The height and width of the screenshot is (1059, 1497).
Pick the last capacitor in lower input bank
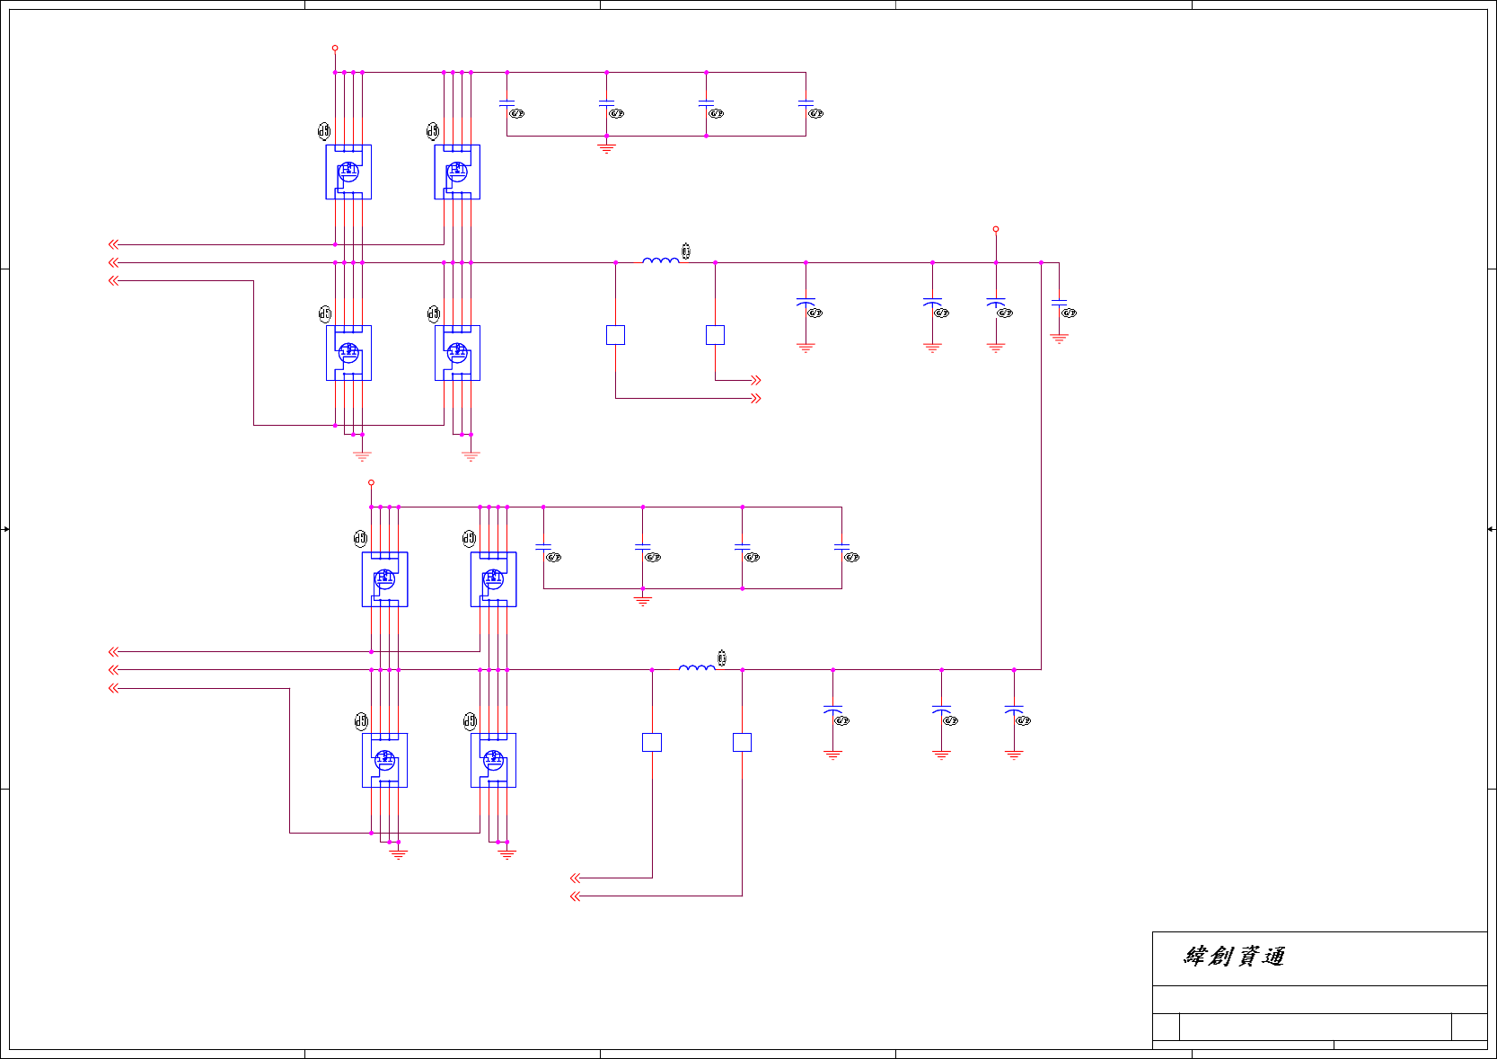[841, 546]
